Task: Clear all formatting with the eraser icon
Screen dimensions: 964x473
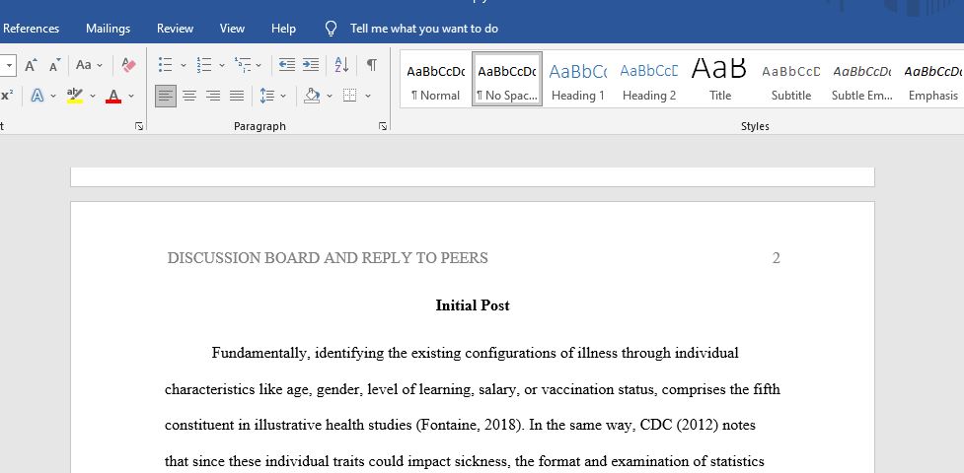Action: pyautogui.click(x=128, y=64)
